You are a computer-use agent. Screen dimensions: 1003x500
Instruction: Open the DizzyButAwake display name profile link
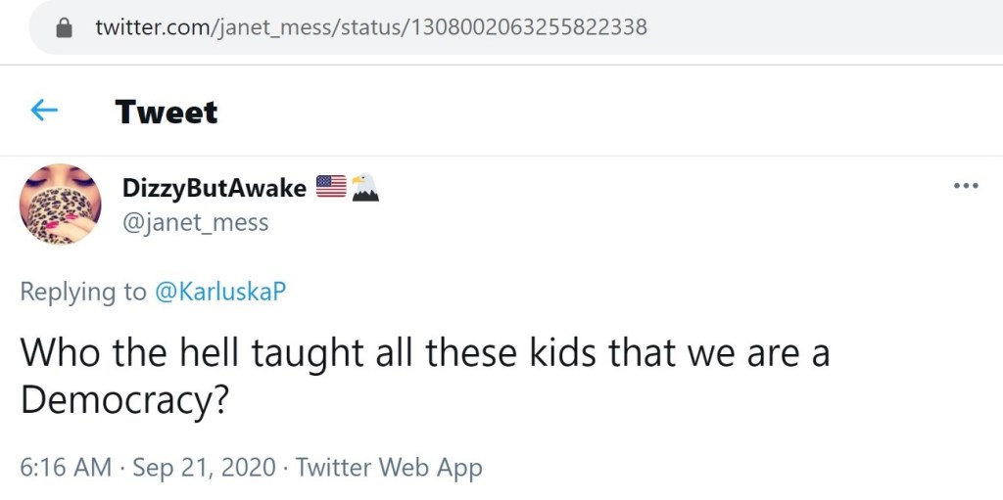[x=214, y=188]
